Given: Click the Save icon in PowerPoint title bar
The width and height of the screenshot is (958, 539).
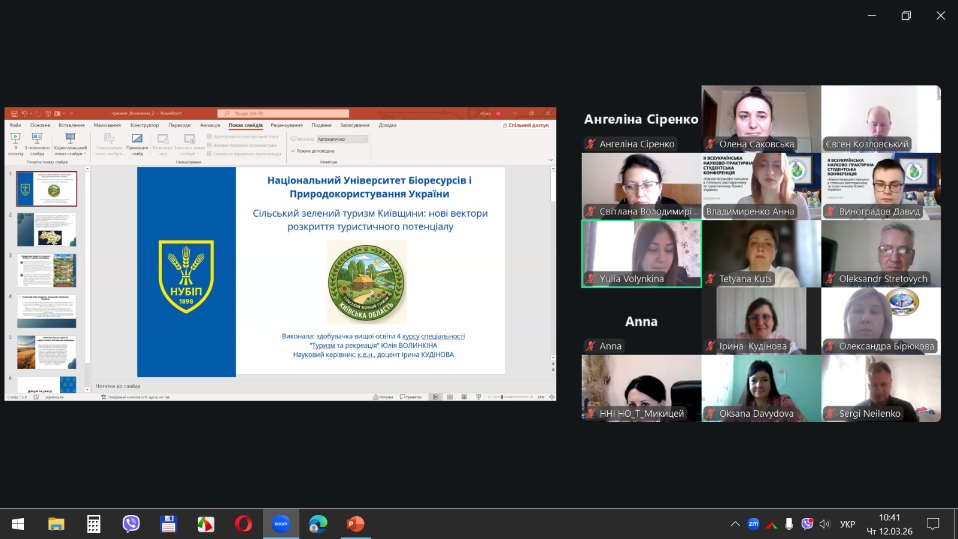Looking at the screenshot, I should click(x=14, y=113).
